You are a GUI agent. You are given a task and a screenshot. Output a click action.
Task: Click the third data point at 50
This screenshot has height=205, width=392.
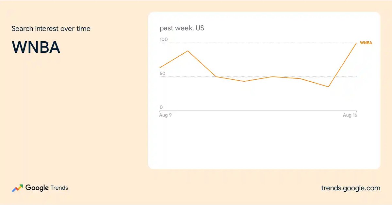216,77
